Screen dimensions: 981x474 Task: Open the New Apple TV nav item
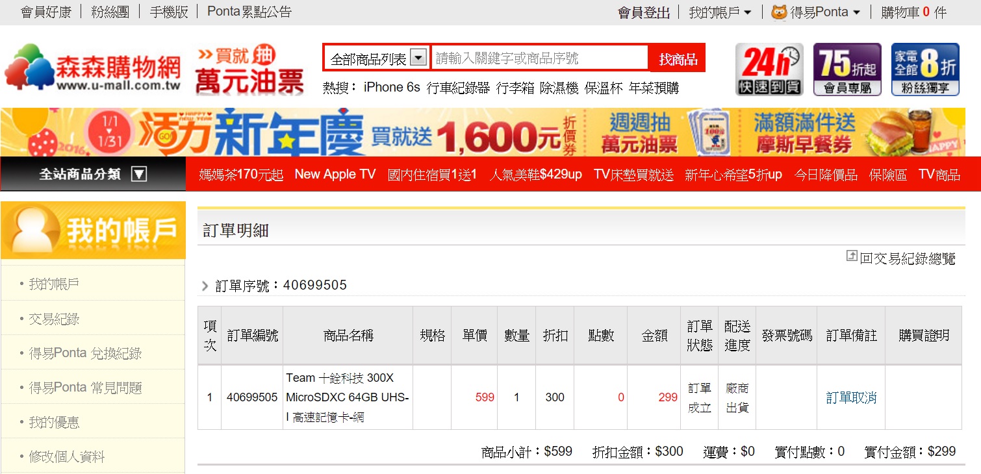click(x=335, y=175)
